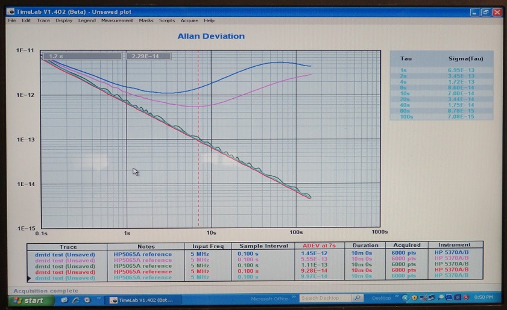507x310 pixels.
Task: Click the third quick launch icon
Action: (87, 300)
